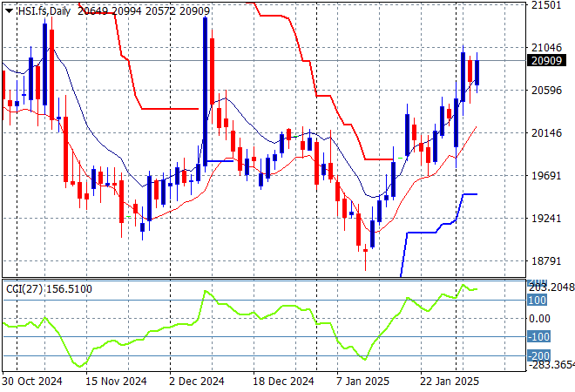
Task: Click the 19691 price axis label
Action: click(x=549, y=176)
